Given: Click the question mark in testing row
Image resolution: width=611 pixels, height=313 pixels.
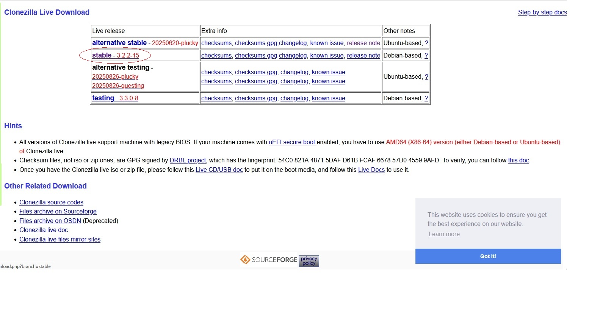Looking at the screenshot, I should pyautogui.click(x=426, y=98).
